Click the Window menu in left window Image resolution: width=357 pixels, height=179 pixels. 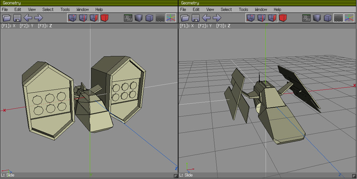pos(83,9)
